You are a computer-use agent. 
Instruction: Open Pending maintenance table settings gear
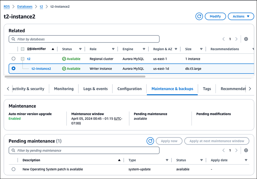[246, 150]
